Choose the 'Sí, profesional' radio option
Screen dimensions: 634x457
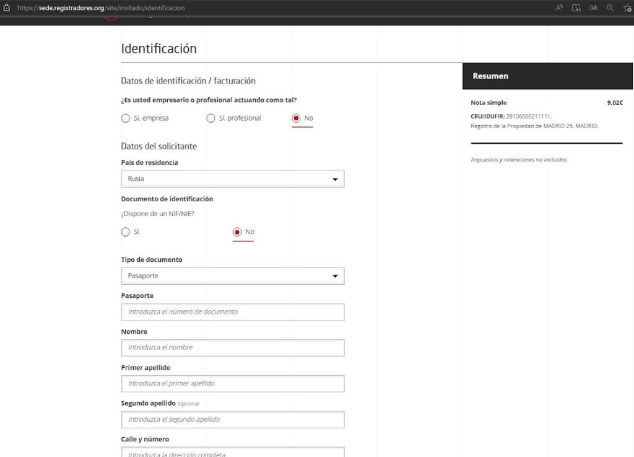[211, 118]
